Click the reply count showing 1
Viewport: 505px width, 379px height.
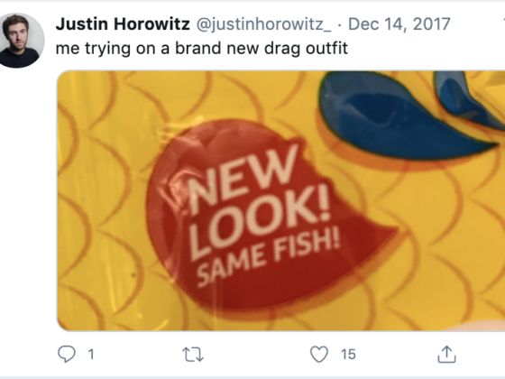(x=91, y=354)
